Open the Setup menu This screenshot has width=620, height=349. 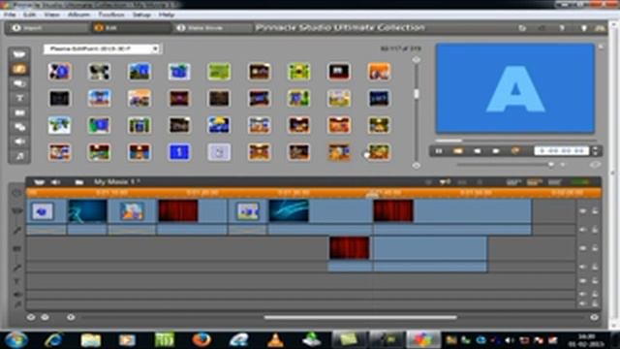click(x=141, y=15)
